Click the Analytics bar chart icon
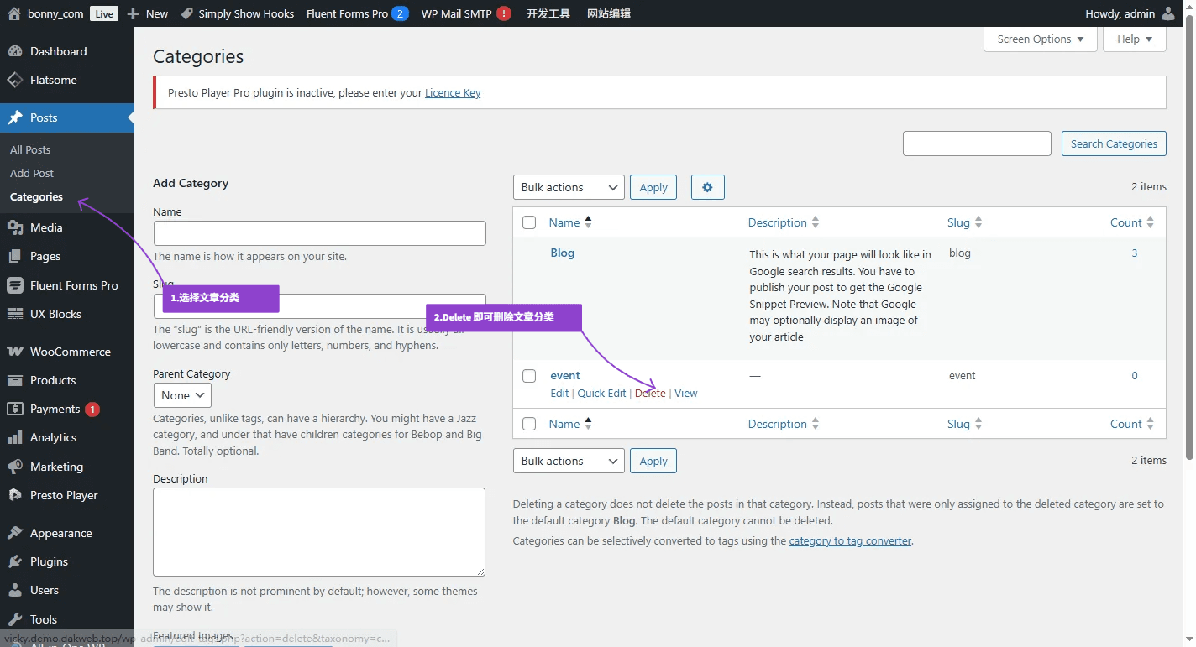The width and height of the screenshot is (1196, 647). (14, 437)
